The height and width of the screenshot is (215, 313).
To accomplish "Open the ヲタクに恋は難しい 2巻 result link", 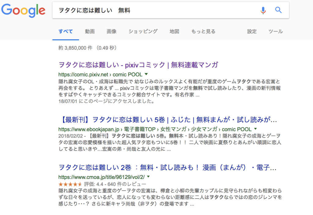I will click(x=167, y=168).
